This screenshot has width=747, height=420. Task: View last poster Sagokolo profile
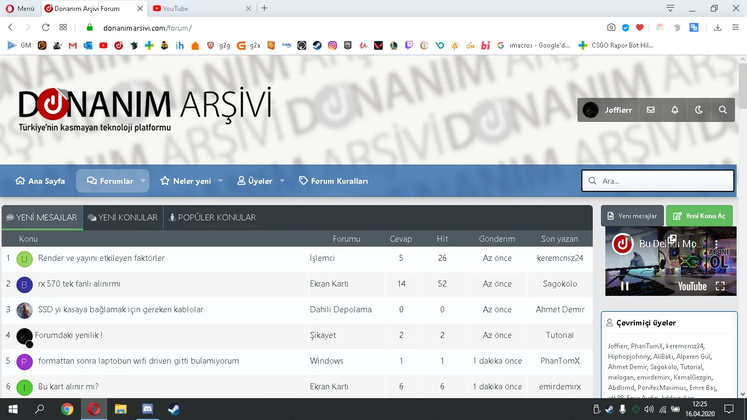[560, 284]
